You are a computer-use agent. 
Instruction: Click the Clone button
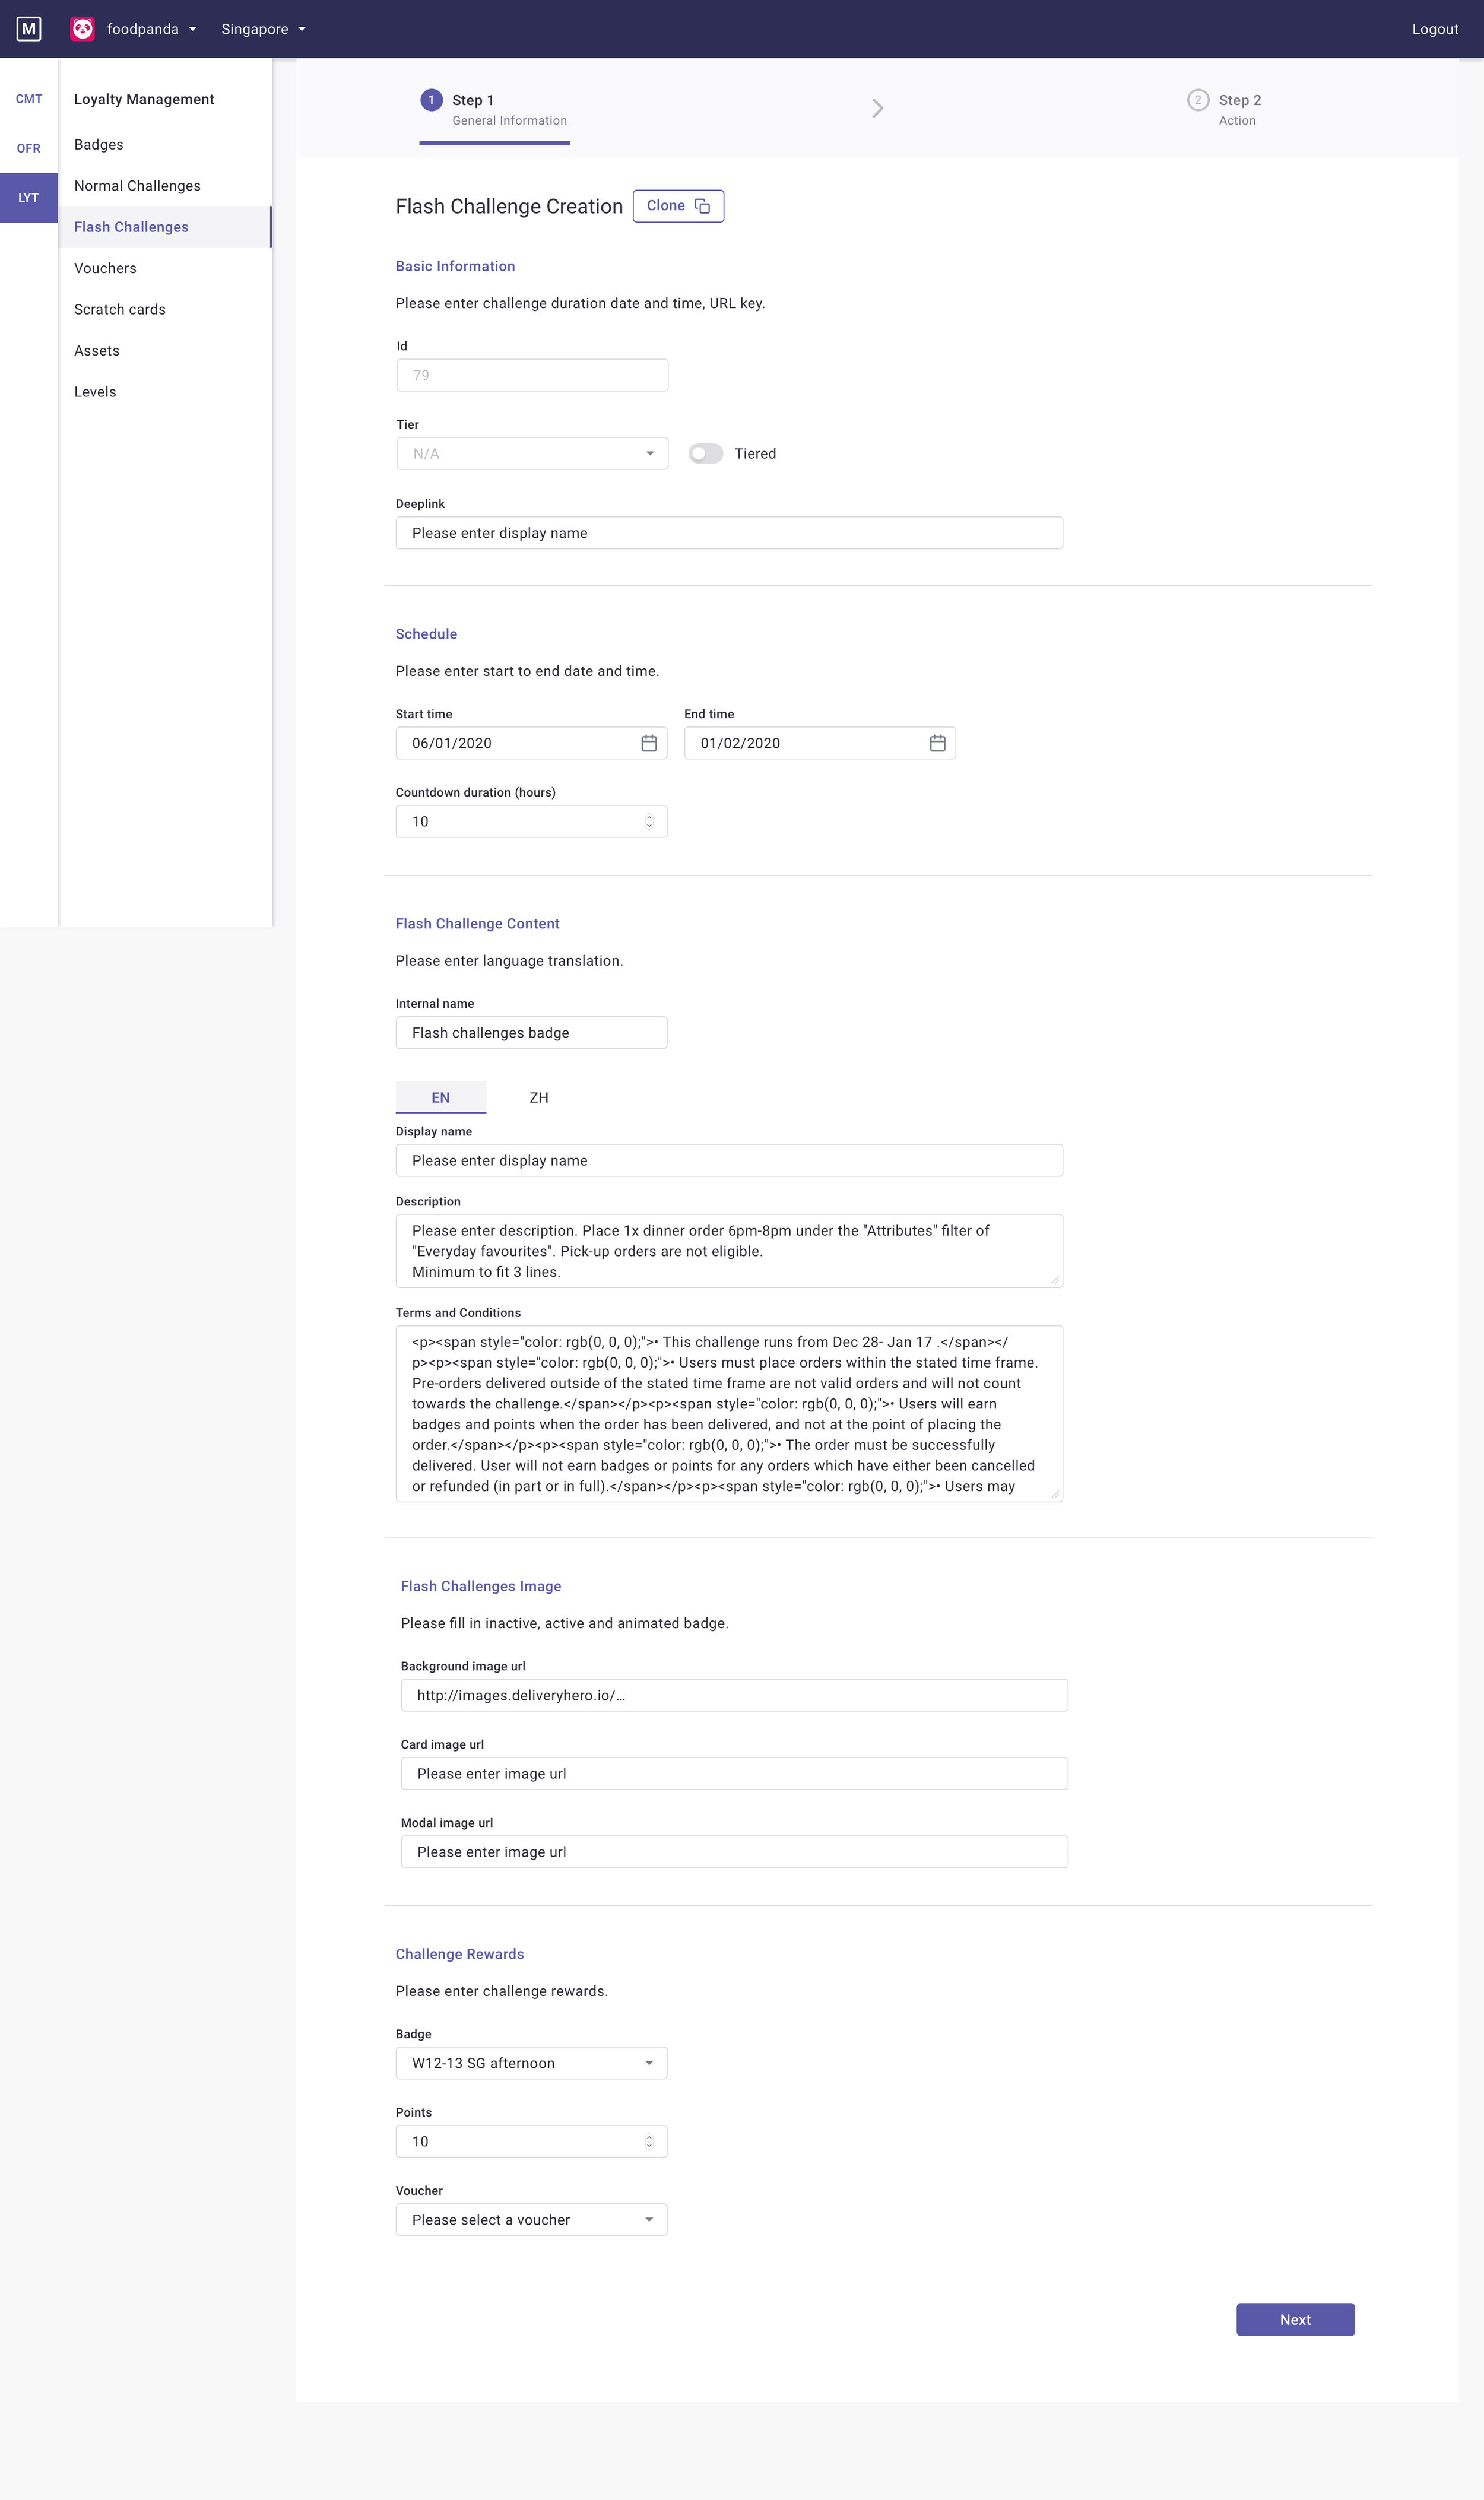(678, 206)
